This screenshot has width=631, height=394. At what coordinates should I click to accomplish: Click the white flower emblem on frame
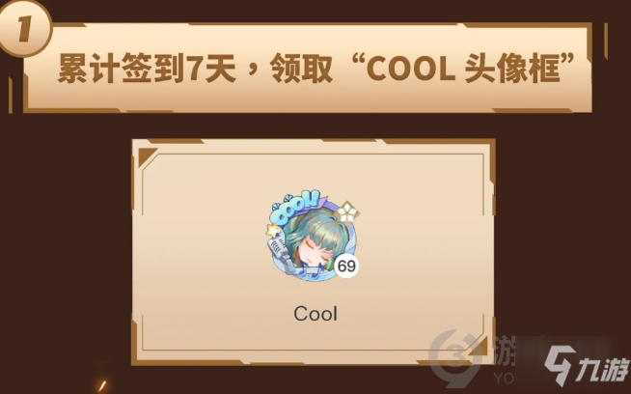pos(347,211)
